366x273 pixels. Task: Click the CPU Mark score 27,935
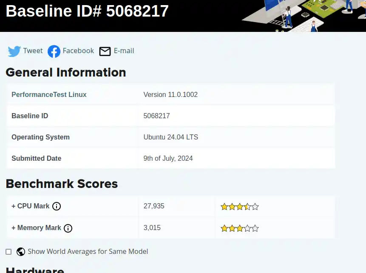coord(154,206)
